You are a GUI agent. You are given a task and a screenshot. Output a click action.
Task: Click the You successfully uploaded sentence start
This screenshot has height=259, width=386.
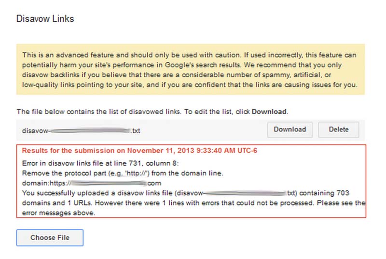(66, 193)
